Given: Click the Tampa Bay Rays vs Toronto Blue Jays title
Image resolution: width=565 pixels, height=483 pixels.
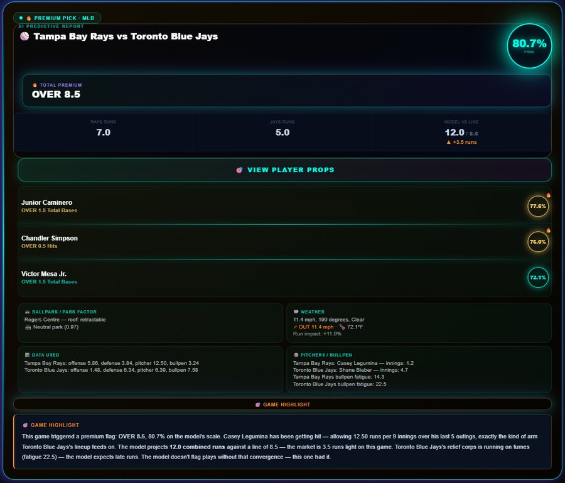Looking at the screenshot, I should 126,36.
